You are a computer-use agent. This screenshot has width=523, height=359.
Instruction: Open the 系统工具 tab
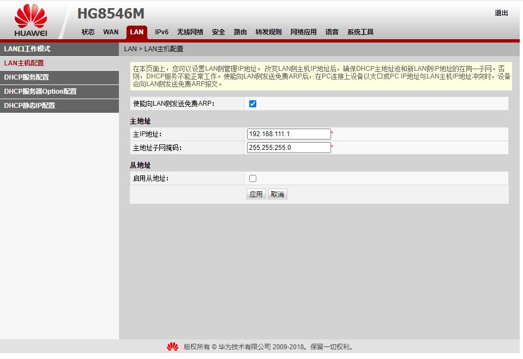(360, 32)
